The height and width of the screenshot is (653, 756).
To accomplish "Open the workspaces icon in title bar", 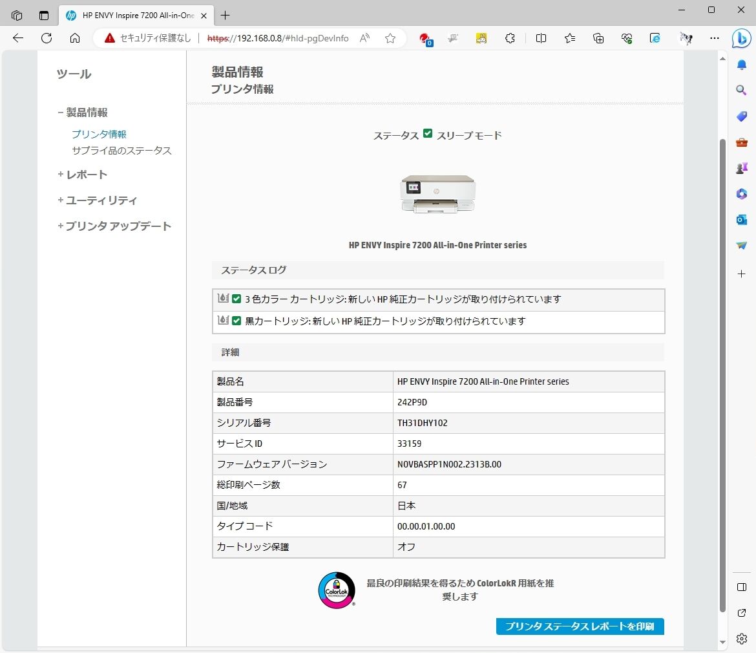I will tap(17, 16).
